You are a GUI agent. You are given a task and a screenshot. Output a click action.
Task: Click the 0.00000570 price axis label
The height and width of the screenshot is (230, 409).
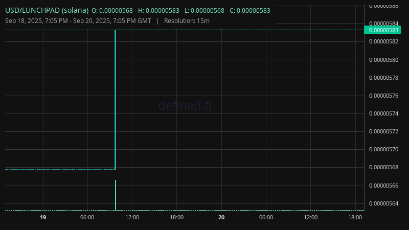click(384, 149)
